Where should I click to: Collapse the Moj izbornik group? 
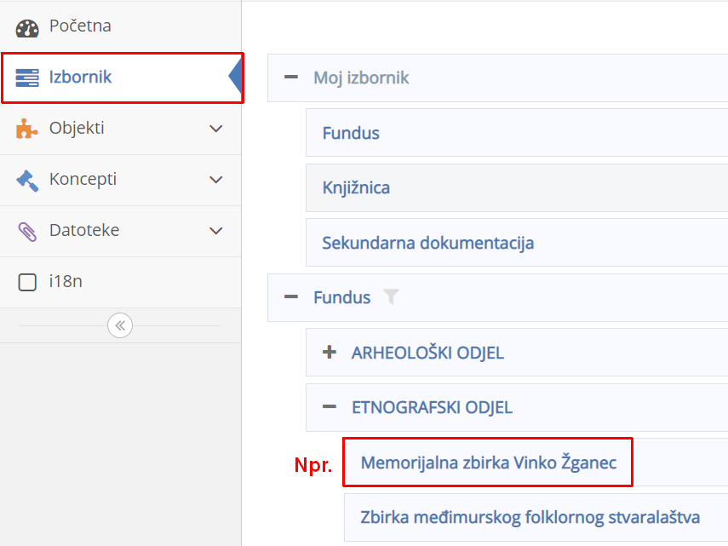tap(292, 77)
